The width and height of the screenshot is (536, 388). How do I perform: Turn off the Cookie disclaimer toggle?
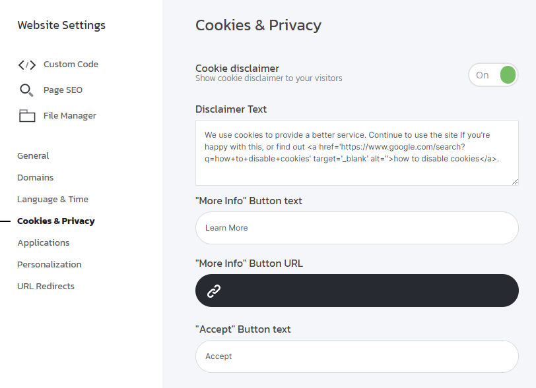[x=493, y=75]
